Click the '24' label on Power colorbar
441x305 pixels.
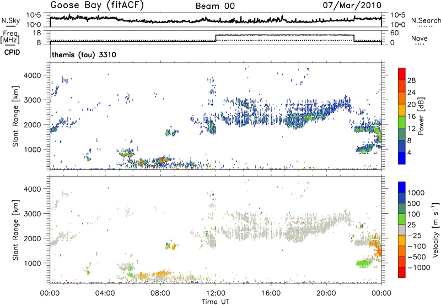coord(411,92)
